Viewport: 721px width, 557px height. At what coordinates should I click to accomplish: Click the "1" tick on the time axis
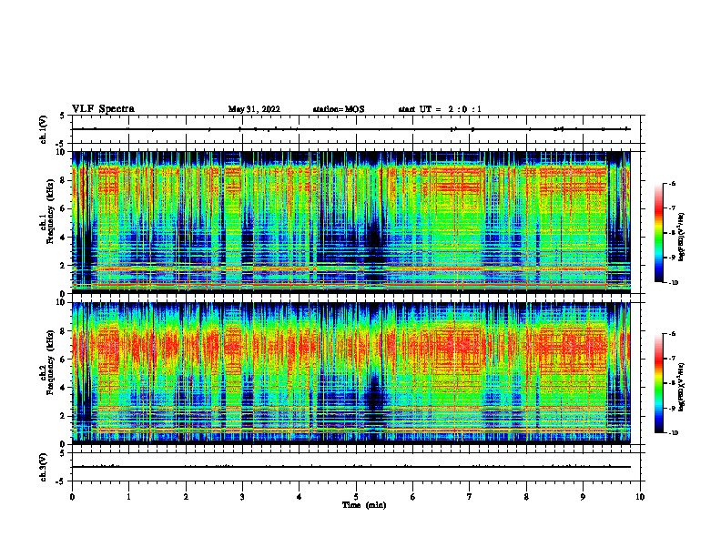tap(129, 497)
